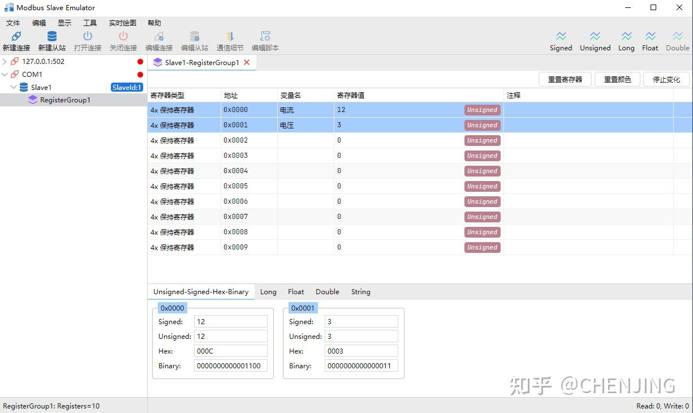Click the 新建从站 (new slave) icon
This screenshot has width=693, height=413.
pyautogui.click(x=51, y=40)
